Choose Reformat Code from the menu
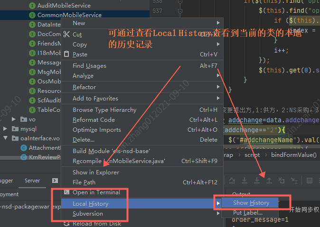Screen dimensions: 320x227 142,120
